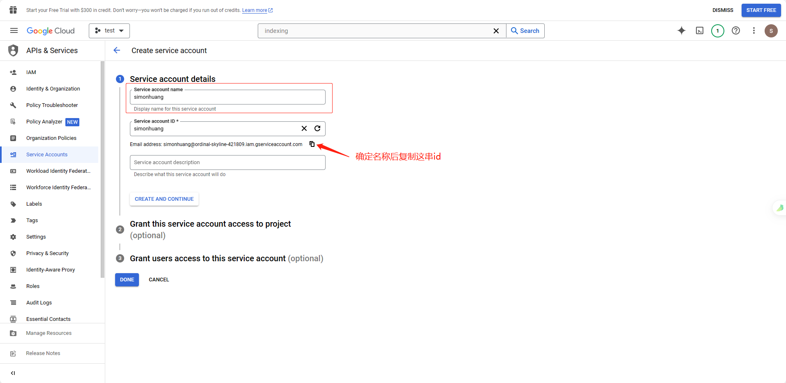Open Policy Analyzer in sidebar
Image resolution: width=786 pixels, height=383 pixels.
click(x=49, y=122)
